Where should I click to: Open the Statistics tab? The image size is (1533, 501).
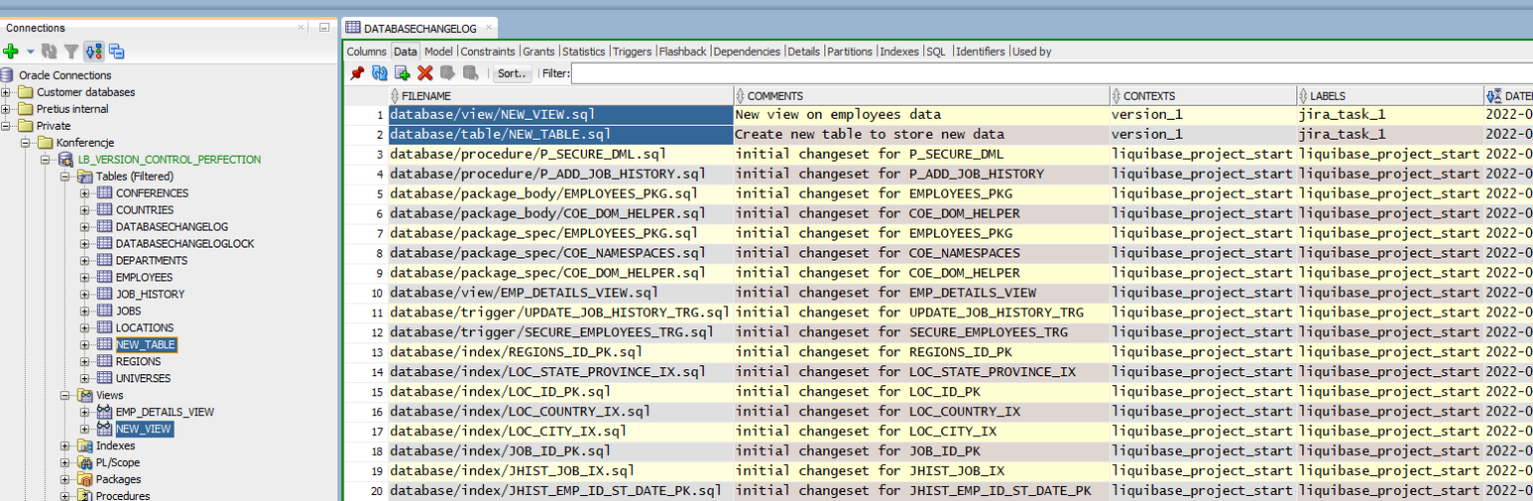coord(583,51)
